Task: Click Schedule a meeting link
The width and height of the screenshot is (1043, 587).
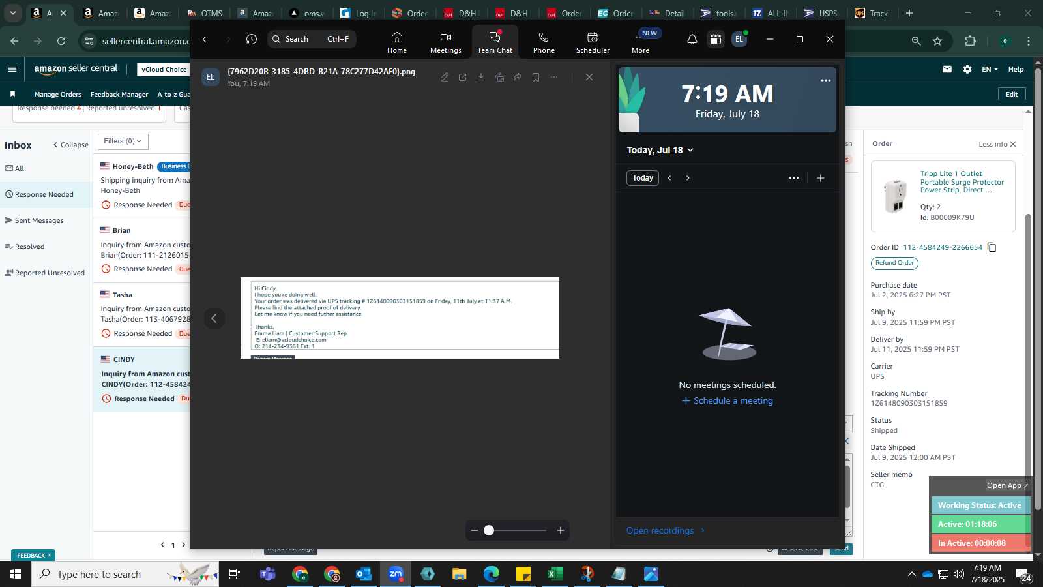Action: point(727,400)
